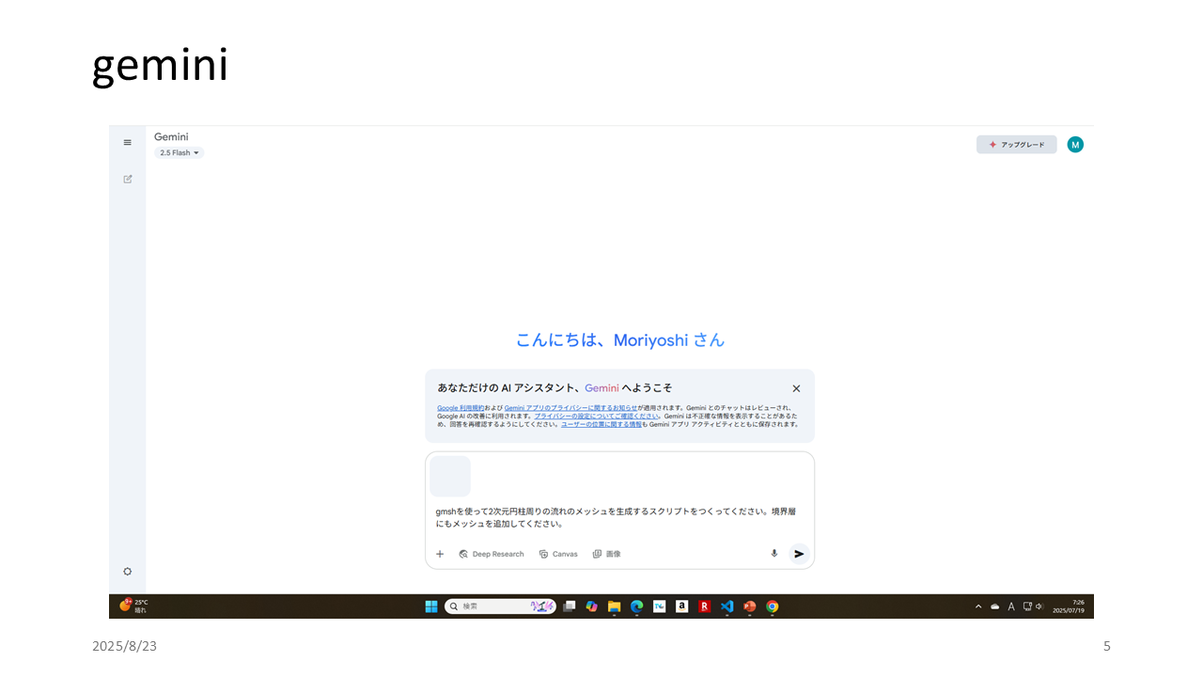Select the Deep Research option
Screen dimensions: 1203x677
pos(492,554)
